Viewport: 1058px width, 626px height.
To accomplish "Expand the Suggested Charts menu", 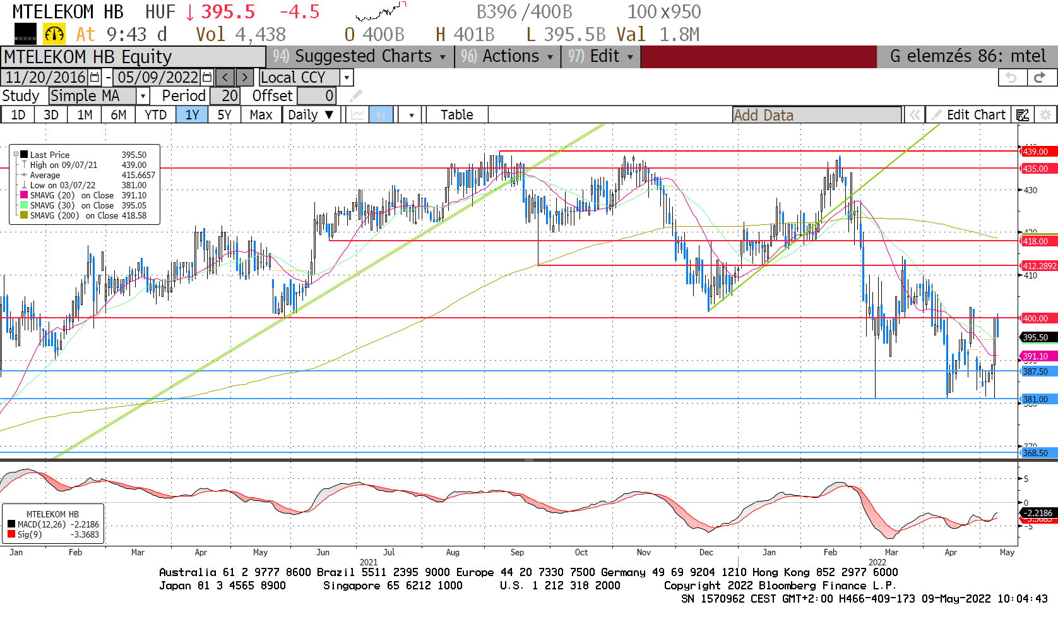I will click(360, 56).
